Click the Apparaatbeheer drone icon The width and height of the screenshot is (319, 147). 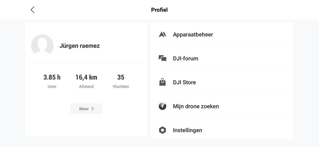click(162, 35)
